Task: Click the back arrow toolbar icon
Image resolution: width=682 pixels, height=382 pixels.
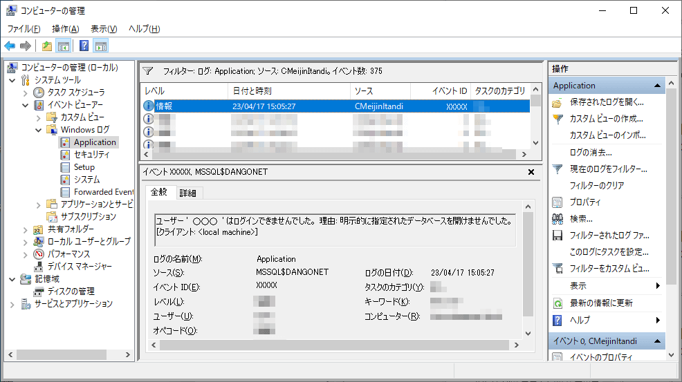Action: coord(10,46)
